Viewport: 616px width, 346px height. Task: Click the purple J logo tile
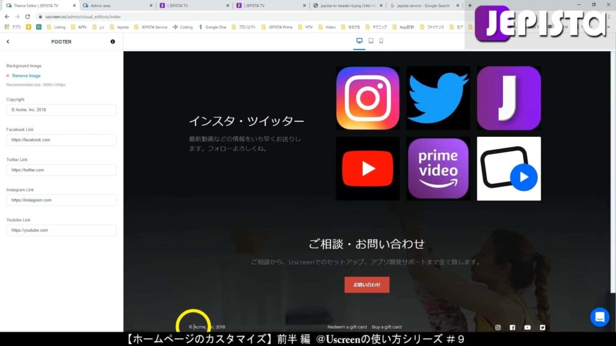point(509,98)
